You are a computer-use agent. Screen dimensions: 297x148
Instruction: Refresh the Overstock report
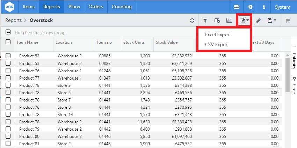[192, 20]
